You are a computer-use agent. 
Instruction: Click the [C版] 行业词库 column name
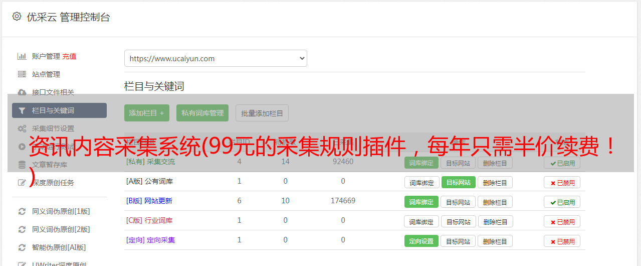(149, 220)
